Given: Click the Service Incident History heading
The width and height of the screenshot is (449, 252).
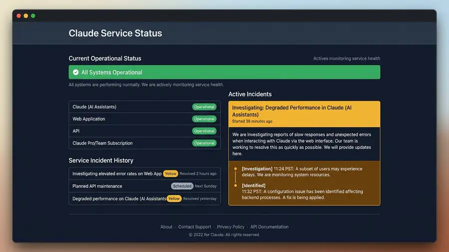Looking at the screenshot, I should click(x=101, y=160).
